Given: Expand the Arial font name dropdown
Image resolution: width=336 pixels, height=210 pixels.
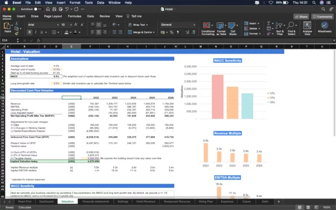Looking at the screenshot, I should click(x=58, y=25).
